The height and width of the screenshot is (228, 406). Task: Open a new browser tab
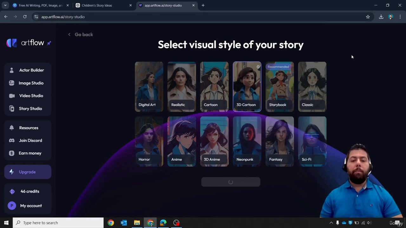pyautogui.click(x=203, y=5)
